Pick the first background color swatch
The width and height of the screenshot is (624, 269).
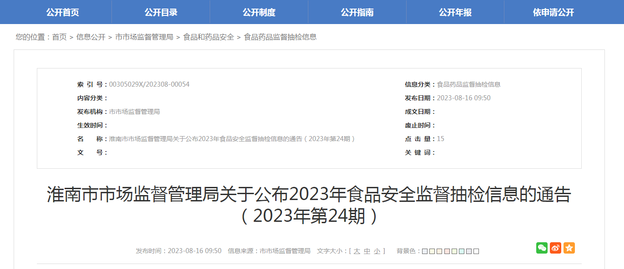coord(425,251)
